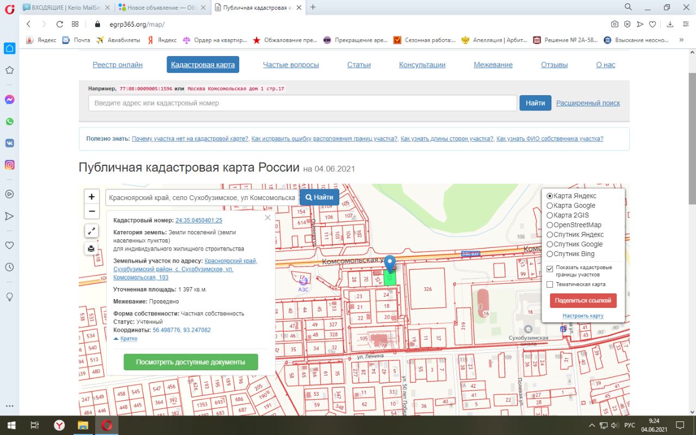Toggle fullscreen map view icon
Screen dimensions: 696x435
(92, 231)
